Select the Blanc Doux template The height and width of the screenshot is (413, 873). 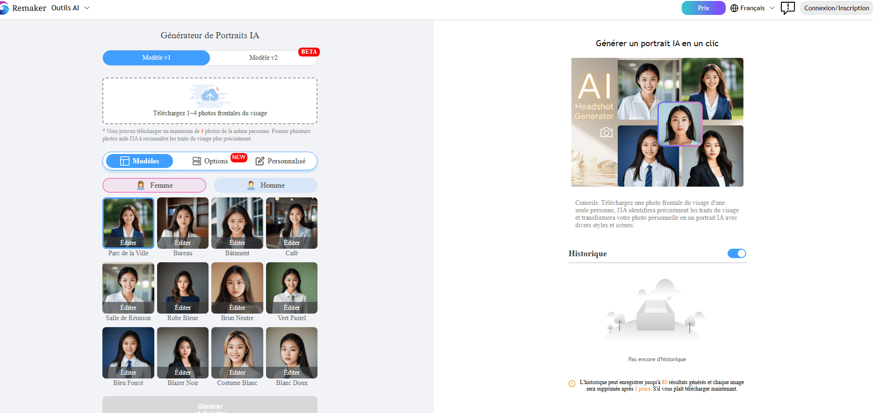tap(292, 353)
